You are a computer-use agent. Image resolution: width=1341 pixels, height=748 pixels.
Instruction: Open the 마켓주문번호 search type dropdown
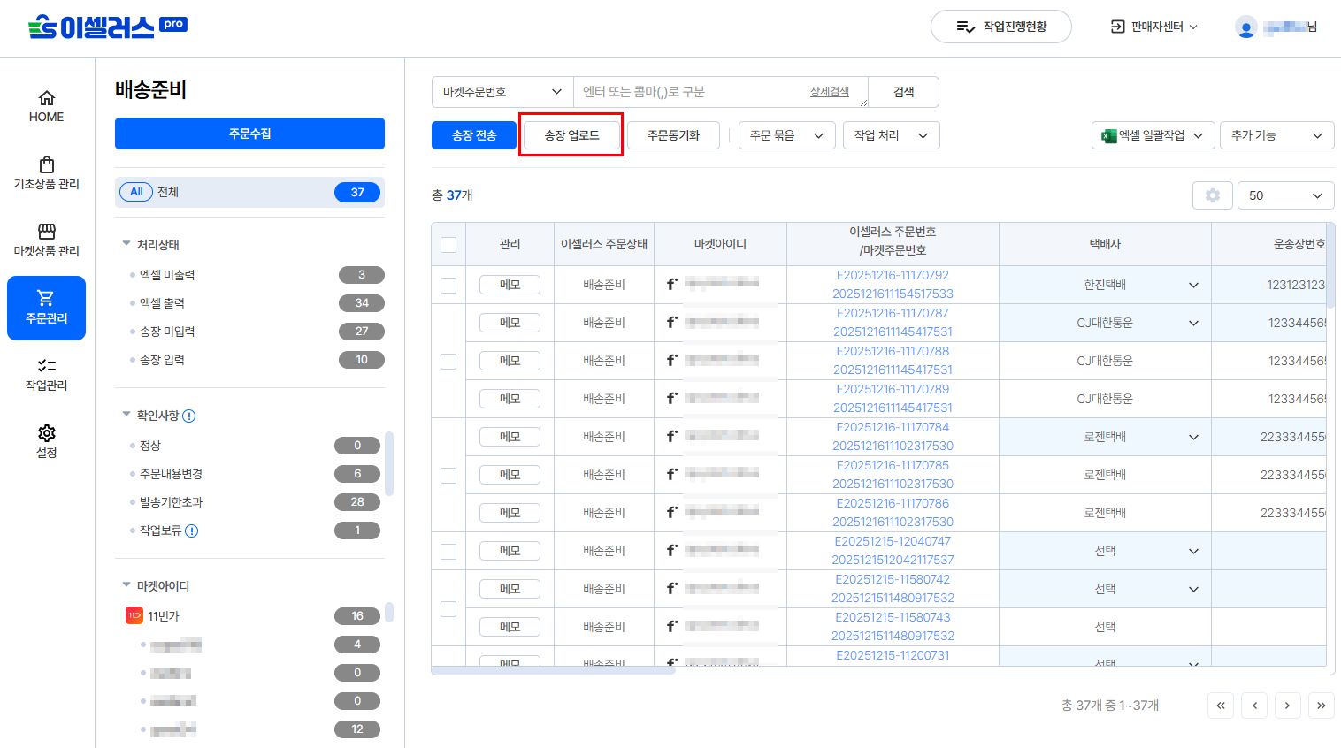click(502, 92)
